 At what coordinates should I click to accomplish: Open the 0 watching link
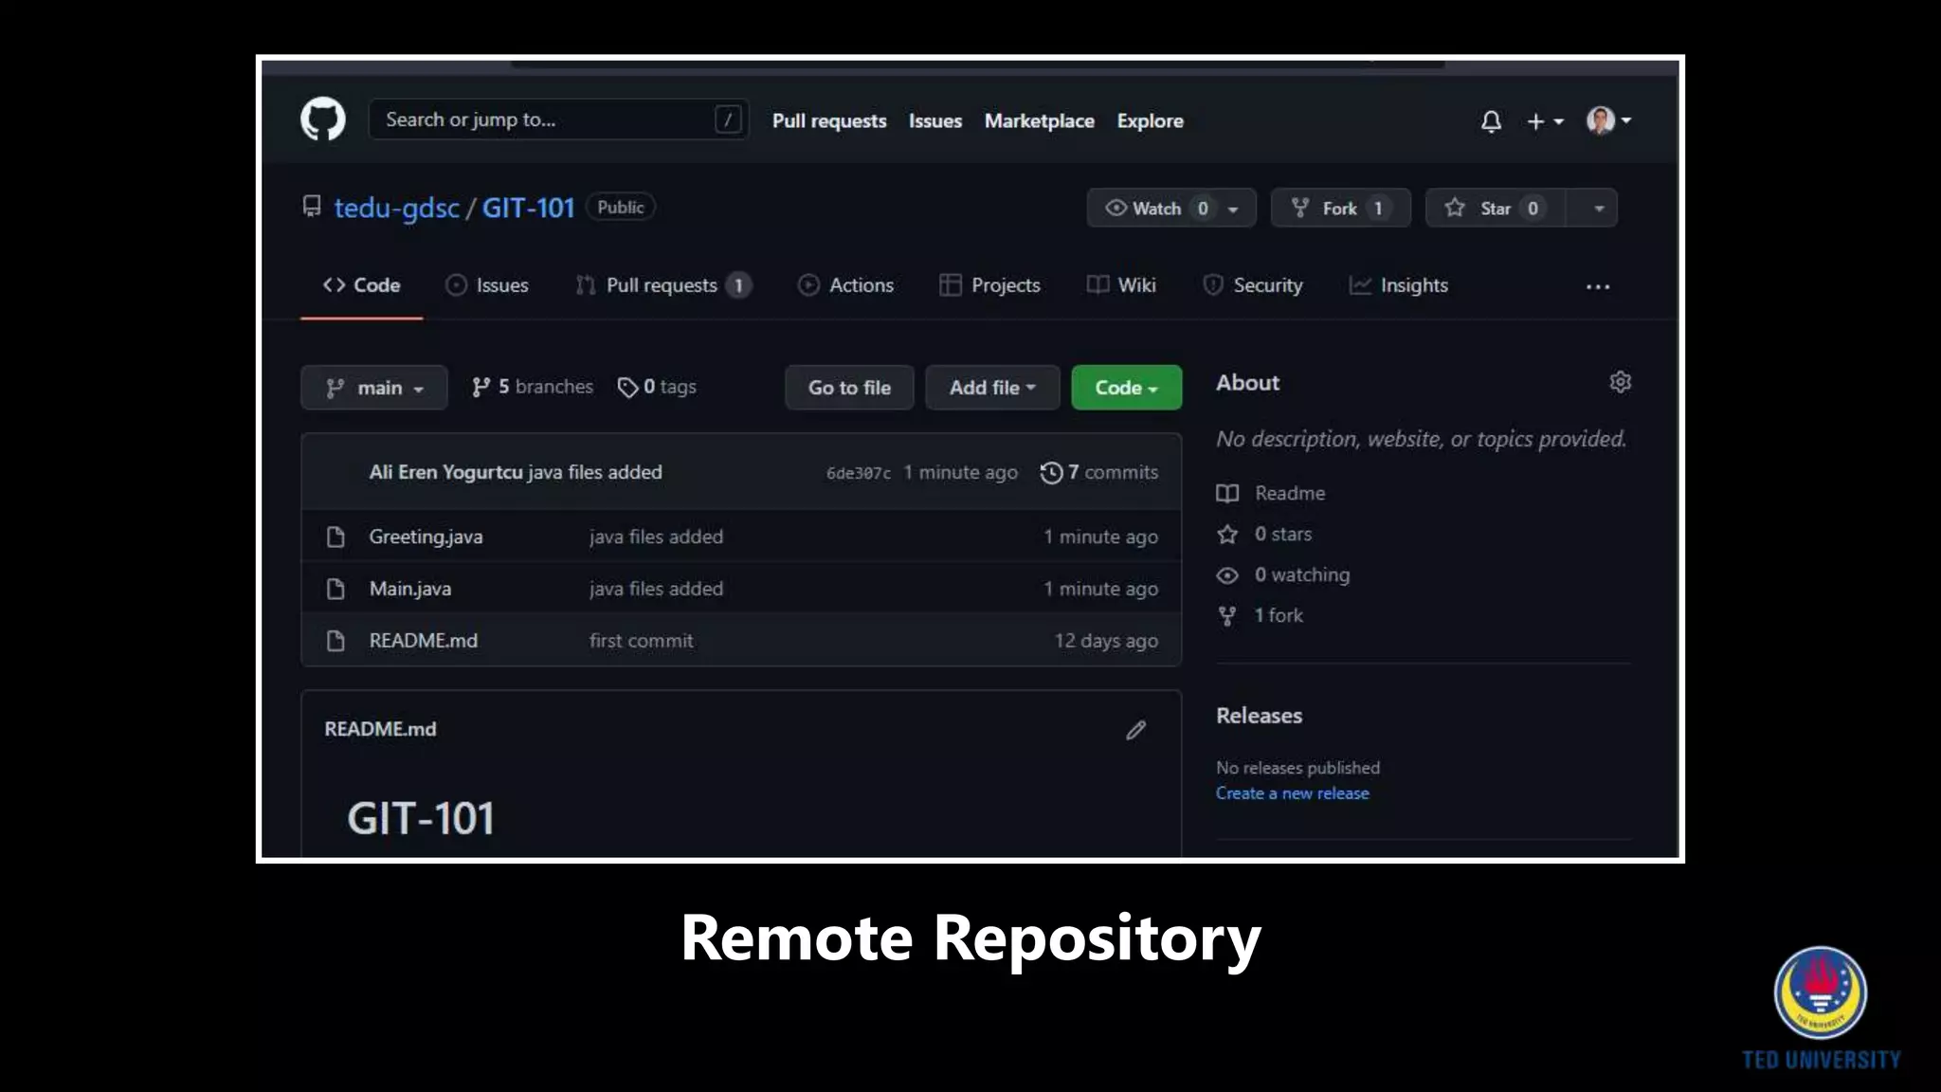click(x=1283, y=574)
